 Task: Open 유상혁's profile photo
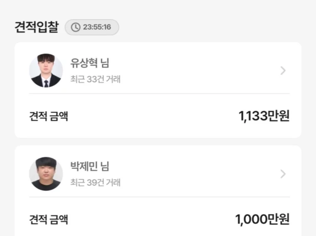click(x=46, y=70)
